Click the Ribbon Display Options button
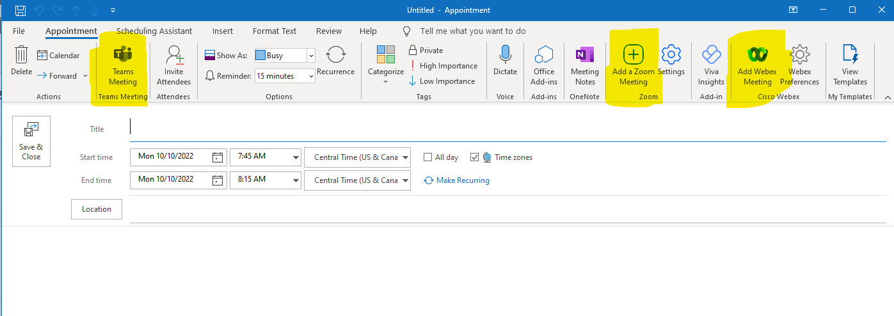 click(793, 10)
